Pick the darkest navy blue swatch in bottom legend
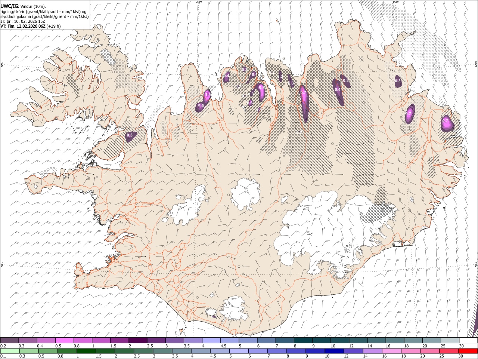This screenshot has width=478, height=359. (x=335, y=351)
